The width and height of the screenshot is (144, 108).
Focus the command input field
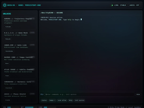click(89, 94)
